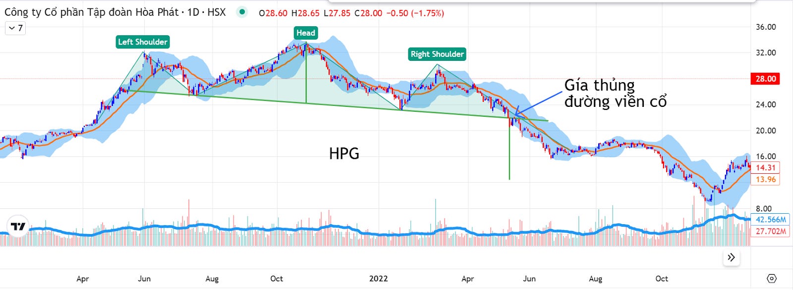Click the 42.566M volume label
Viewport: 793px width, 290px height.
click(770, 220)
